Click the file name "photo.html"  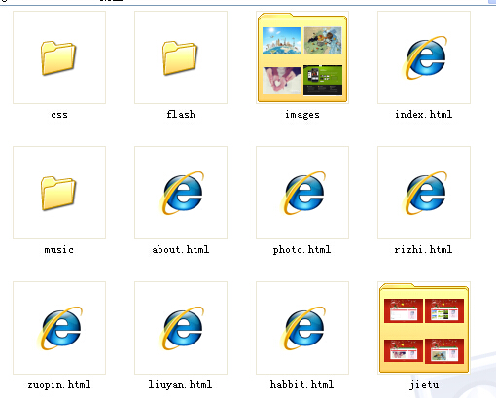pos(302,250)
